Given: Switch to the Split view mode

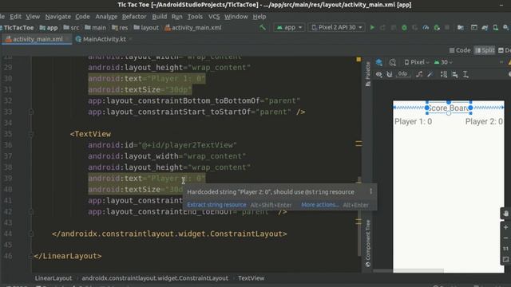Looking at the screenshot, I should (x=485, y=50).
